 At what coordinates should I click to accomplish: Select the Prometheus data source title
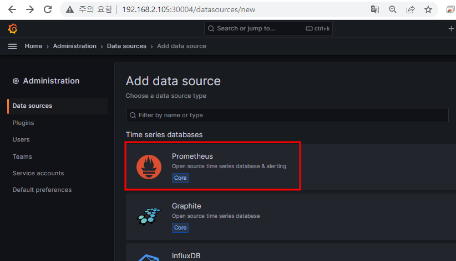[192, 156]
